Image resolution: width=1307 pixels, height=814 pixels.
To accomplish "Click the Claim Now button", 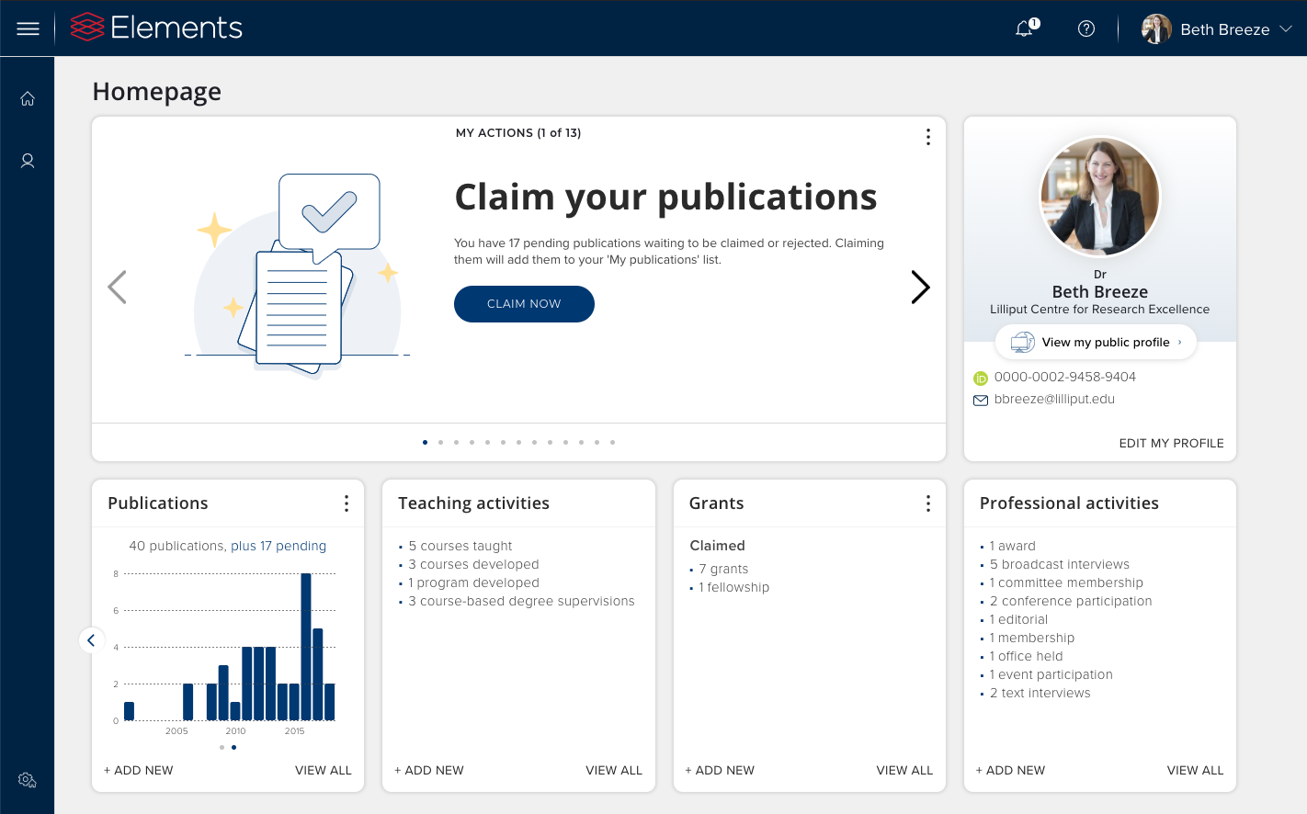I will coord(524,304).
